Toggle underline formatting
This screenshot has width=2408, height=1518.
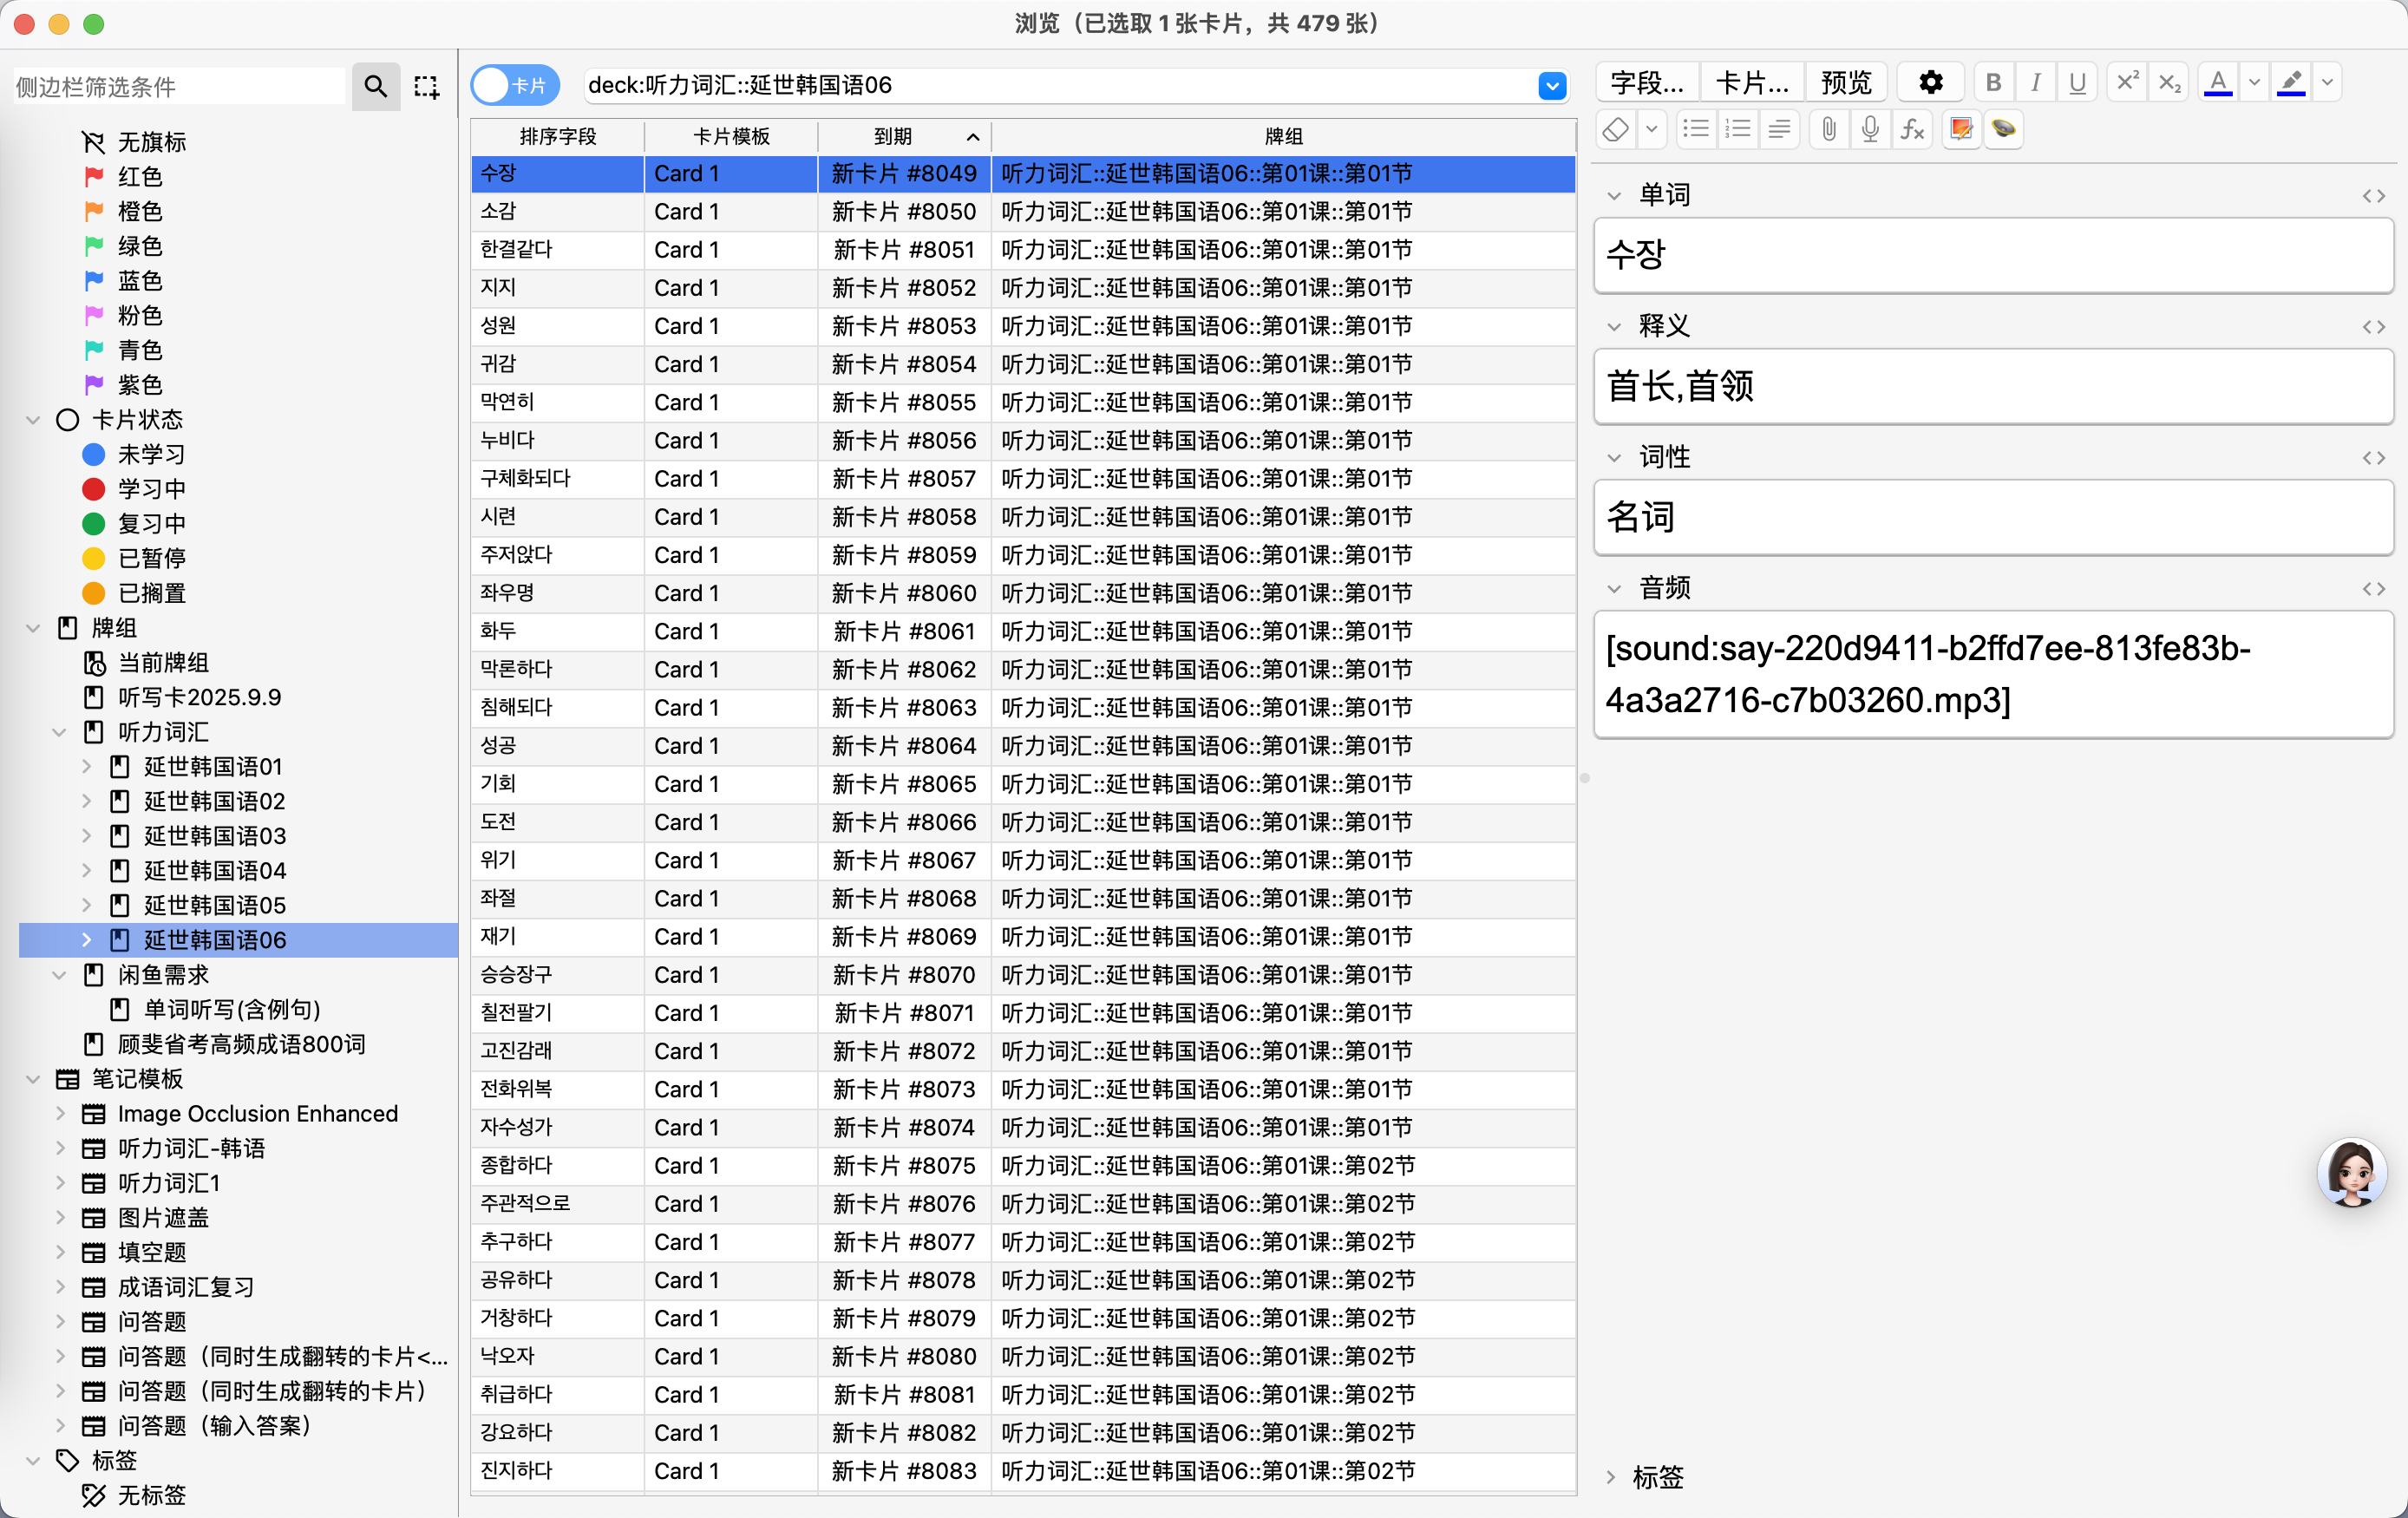click(x=2077, y=82)
